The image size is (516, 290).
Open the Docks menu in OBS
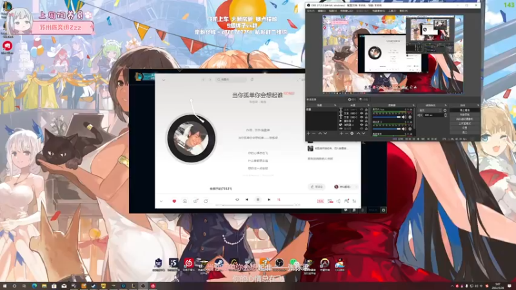[346, 11]
